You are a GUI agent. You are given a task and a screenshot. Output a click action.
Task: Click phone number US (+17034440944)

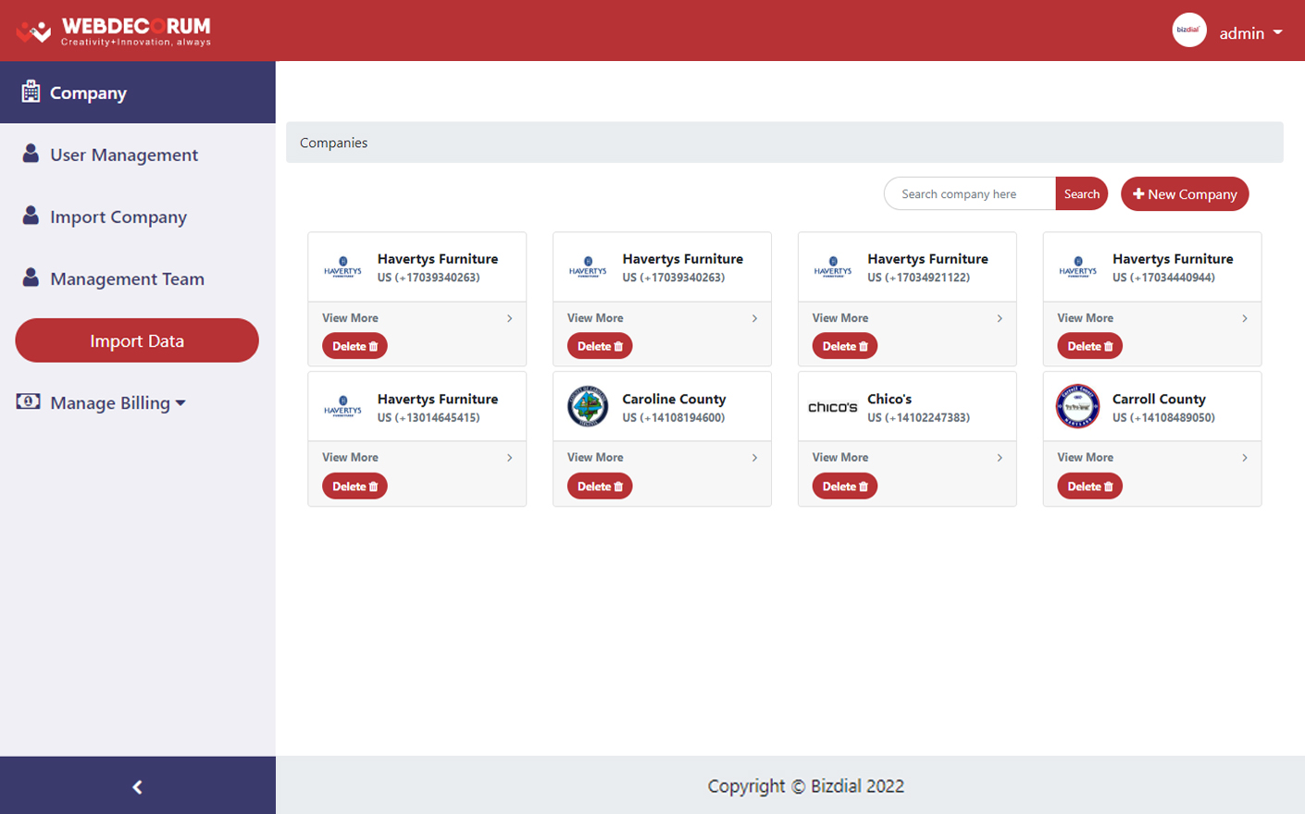tap(1163, 277)
